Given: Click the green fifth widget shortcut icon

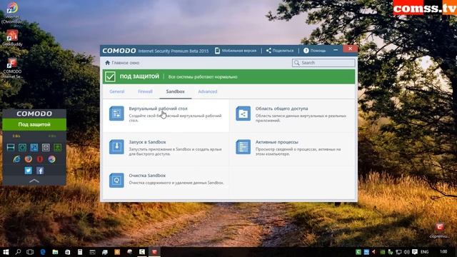Looking at the screenshot, I should 57,148.
